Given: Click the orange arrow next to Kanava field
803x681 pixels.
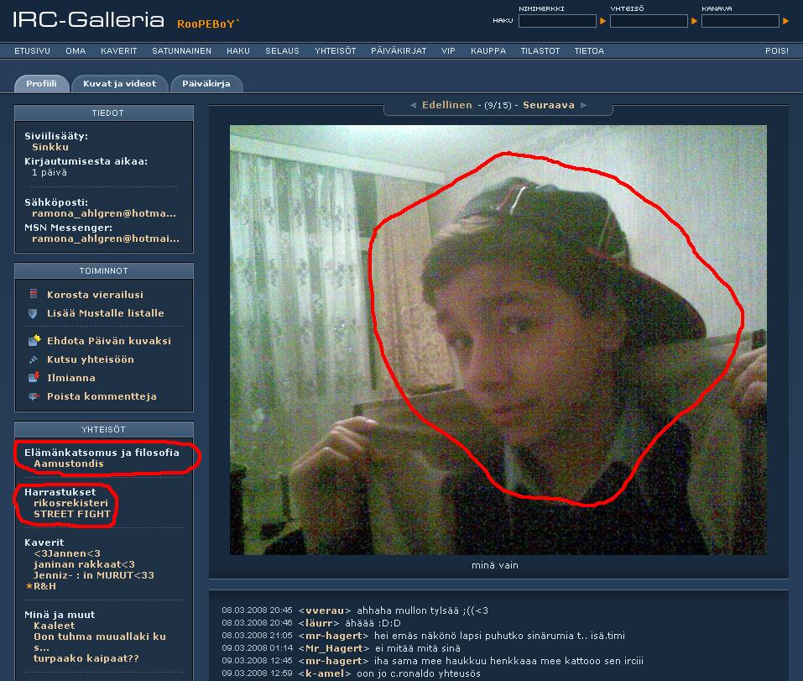Looking at the screenshot, I should pyautogui.click(x=785, y=21).
